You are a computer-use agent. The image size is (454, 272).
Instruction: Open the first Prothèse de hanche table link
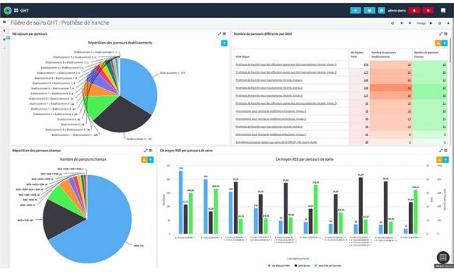[x=286, y=64]
